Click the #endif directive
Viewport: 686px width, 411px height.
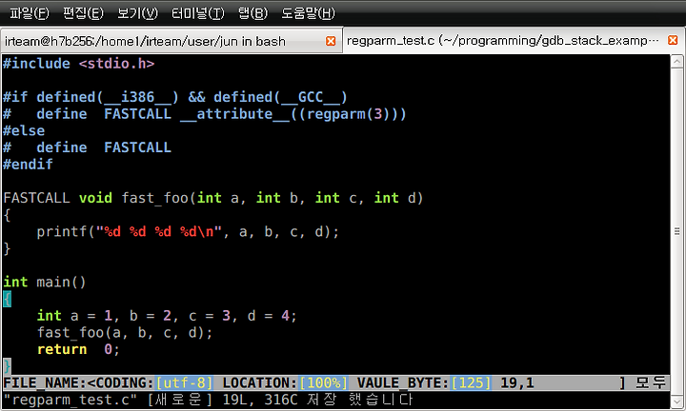pos(28,165)
